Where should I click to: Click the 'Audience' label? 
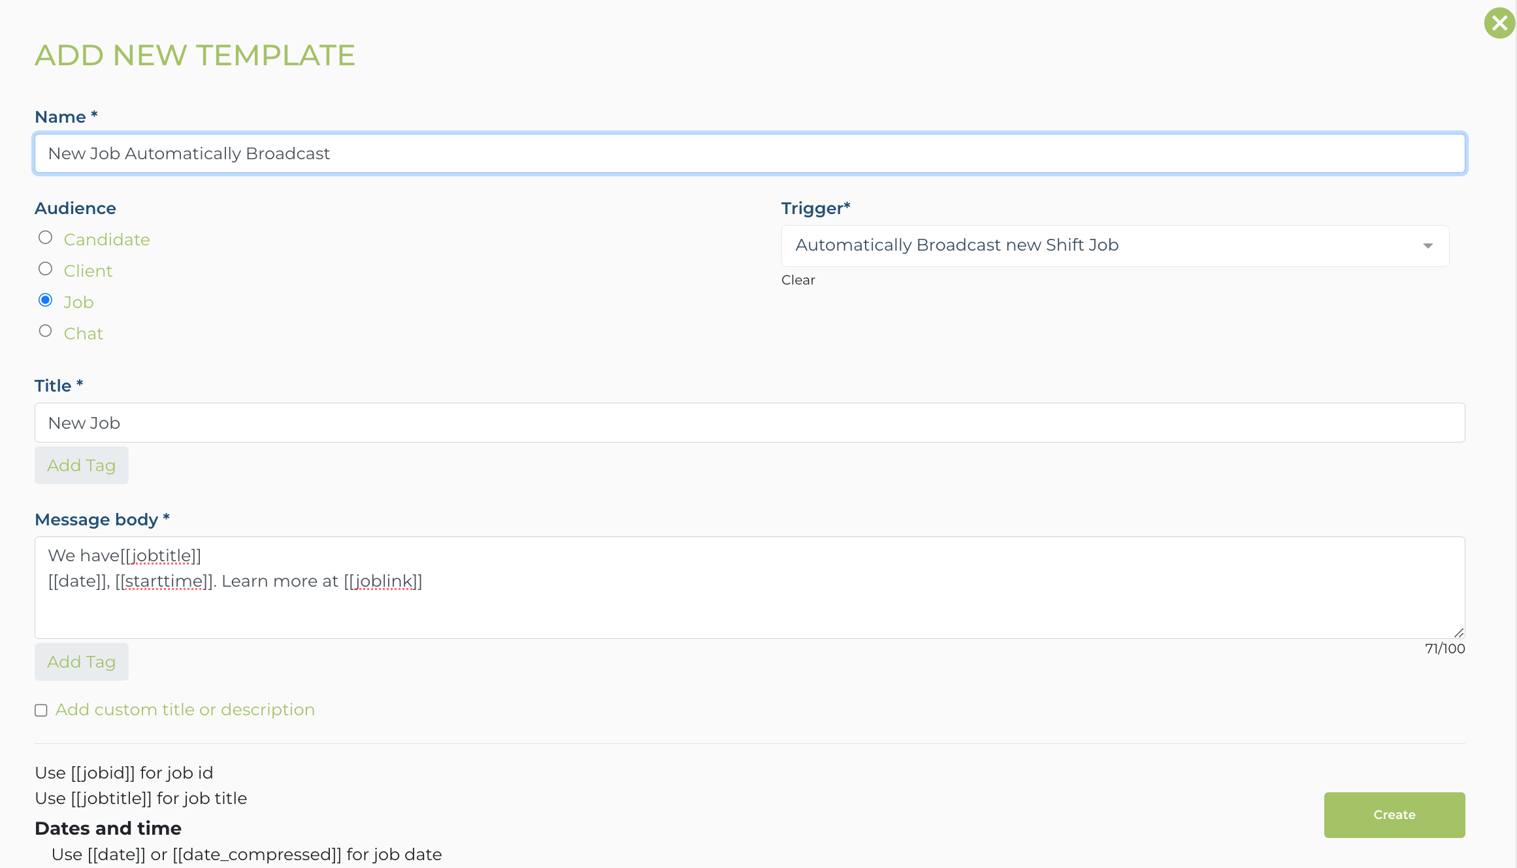click(75, 208)
